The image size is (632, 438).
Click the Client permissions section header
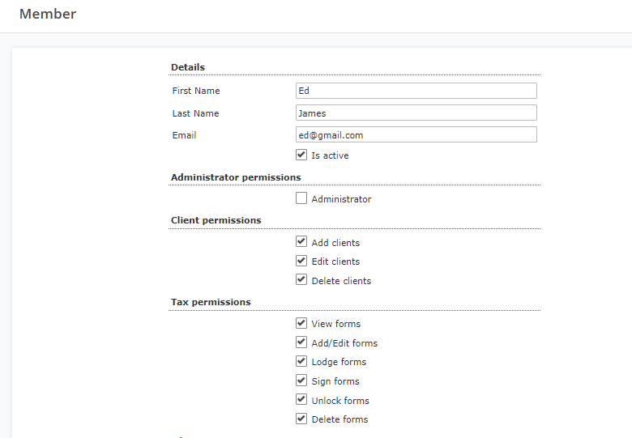click(216, 220)
